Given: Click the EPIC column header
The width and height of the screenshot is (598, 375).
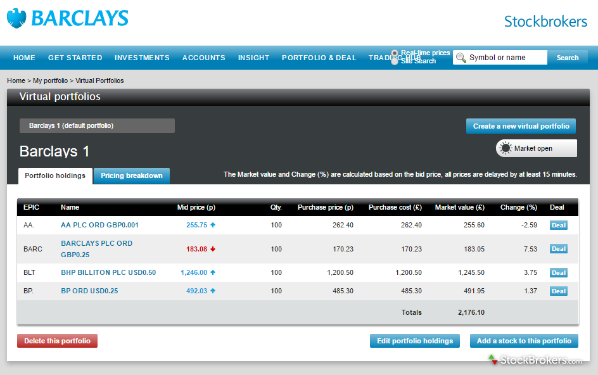Looking at the screenshot, I should tap(31, 208).
